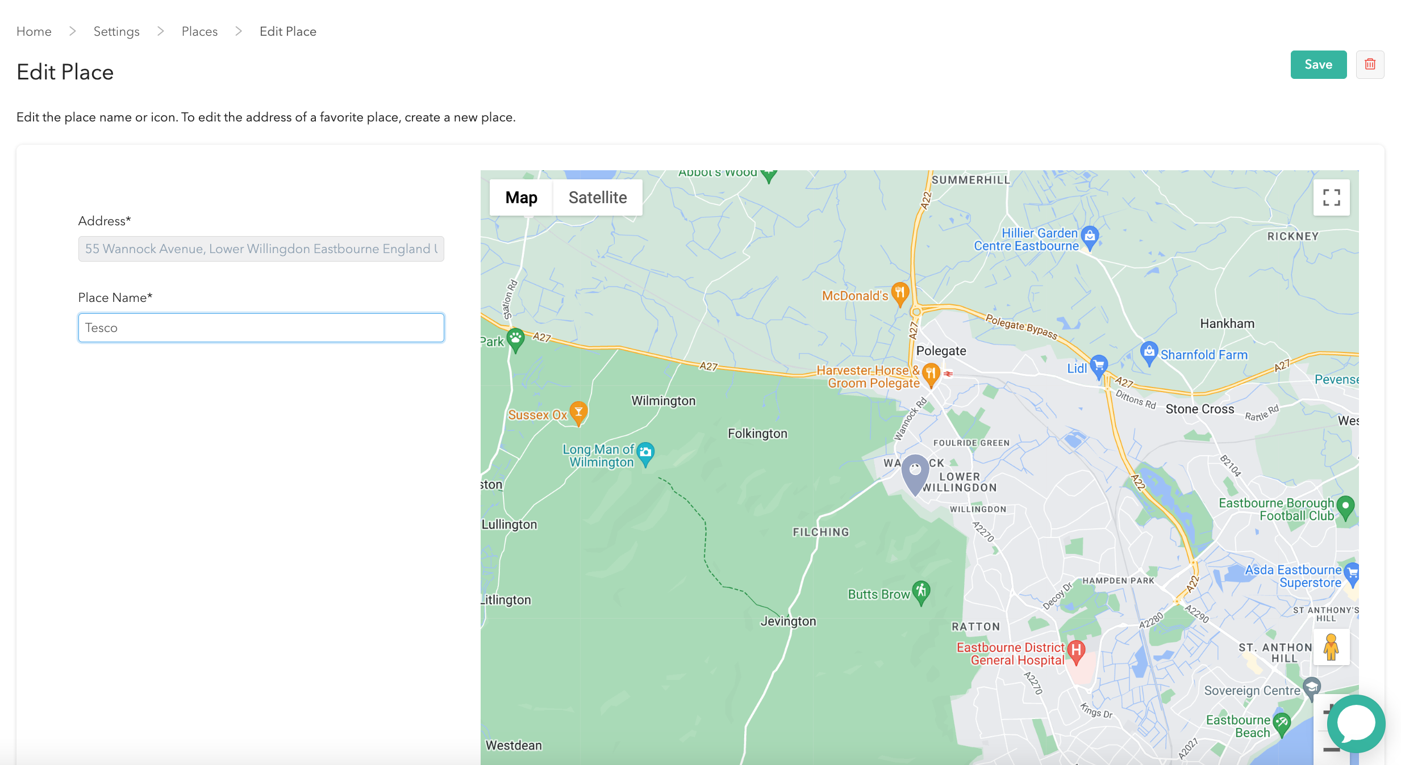Viewport: 1401px width, 765px height.
Task: Click Hillier Garden Centre shopping pin
Action: click(x=1090, y=236)
